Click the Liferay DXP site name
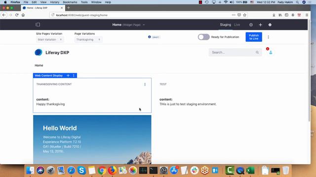Screen dimensions: 316x177 tap(57, 53)
